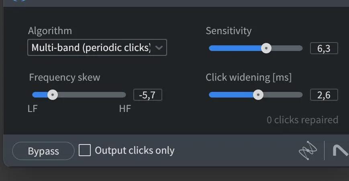Viewport: 349px width, 181px height.
Task: Select the Multi-band (periodic clicks) combo box
Action: [97, 47]
